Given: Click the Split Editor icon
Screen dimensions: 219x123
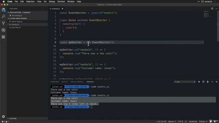Looking at the screenshot, I should (x=212, y=9).
